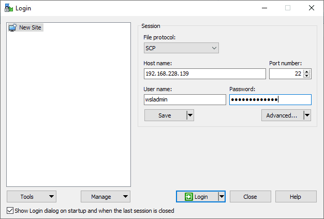Click the WinSCP icon in the title bar
324x219 pixels.
(9, 8)
